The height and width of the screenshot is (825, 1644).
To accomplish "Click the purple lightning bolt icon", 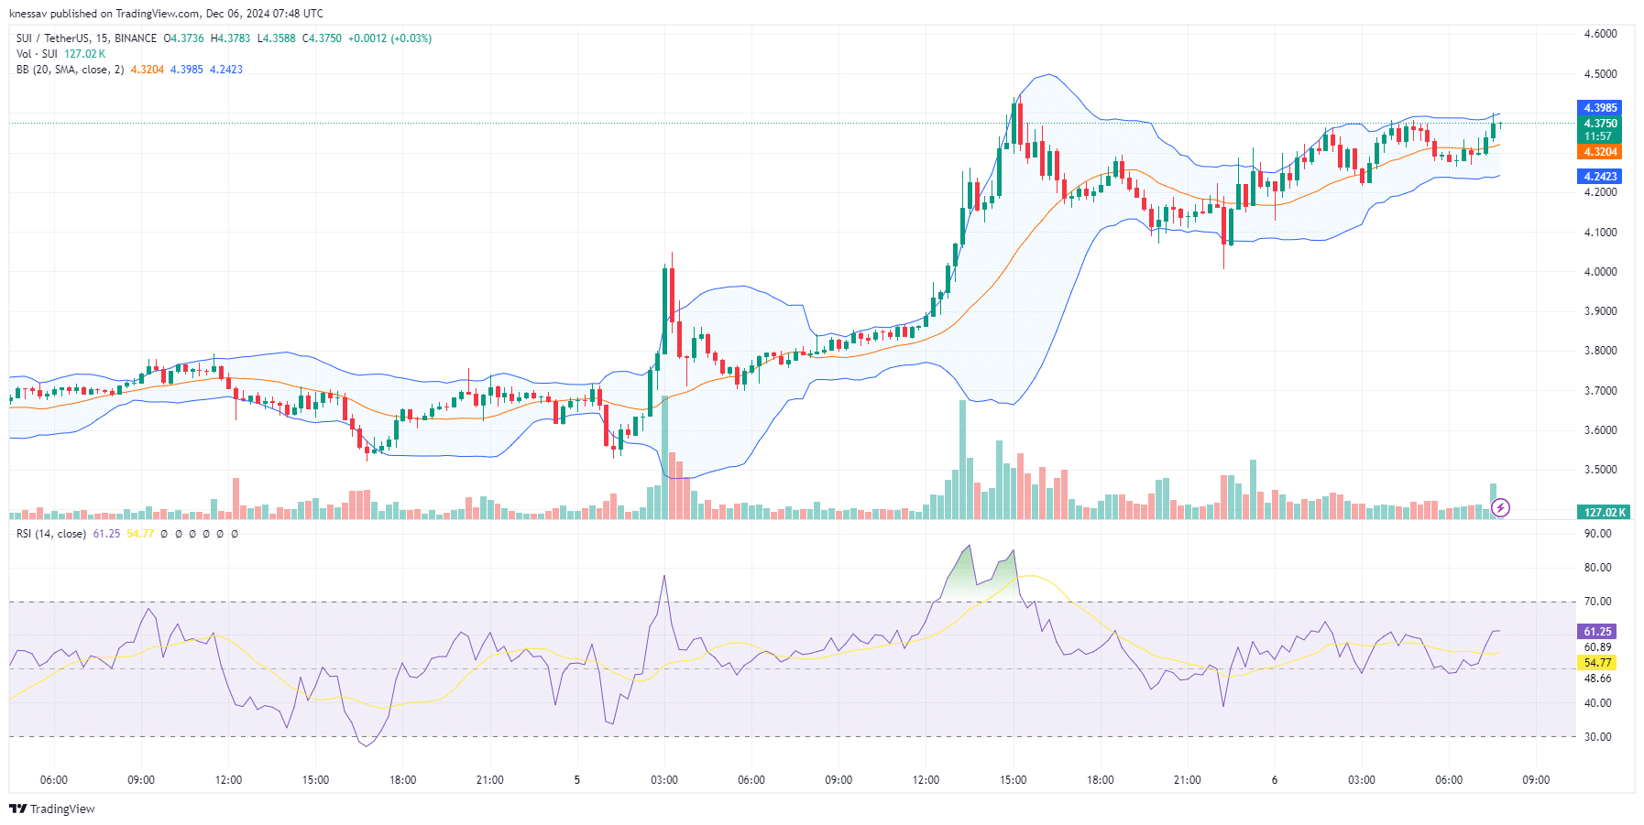I will [1500, 507].
